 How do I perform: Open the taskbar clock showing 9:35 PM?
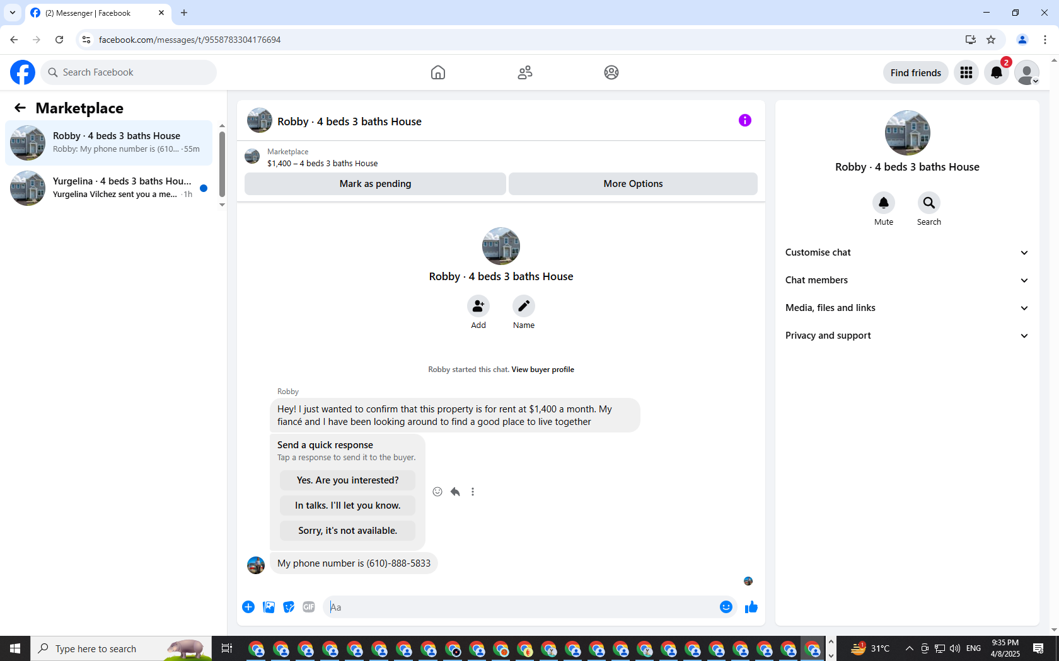1005,648
